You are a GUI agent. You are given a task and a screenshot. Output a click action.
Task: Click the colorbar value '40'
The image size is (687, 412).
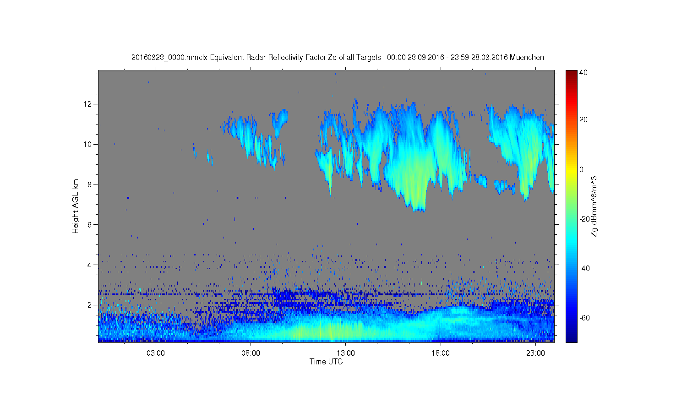(x=583, y=73)
